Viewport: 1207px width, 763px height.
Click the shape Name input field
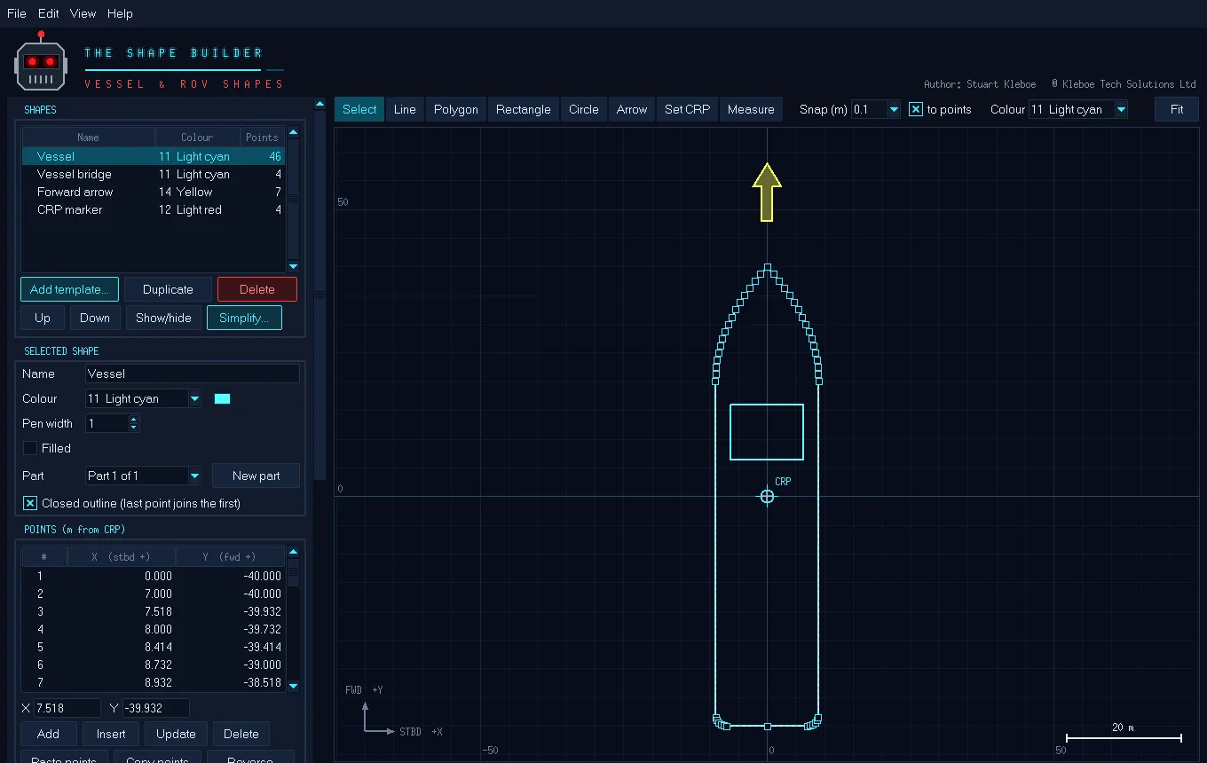click(193, 374)
